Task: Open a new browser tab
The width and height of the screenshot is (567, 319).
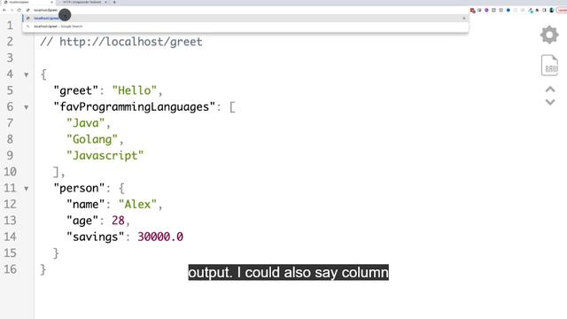Action: 114,2
